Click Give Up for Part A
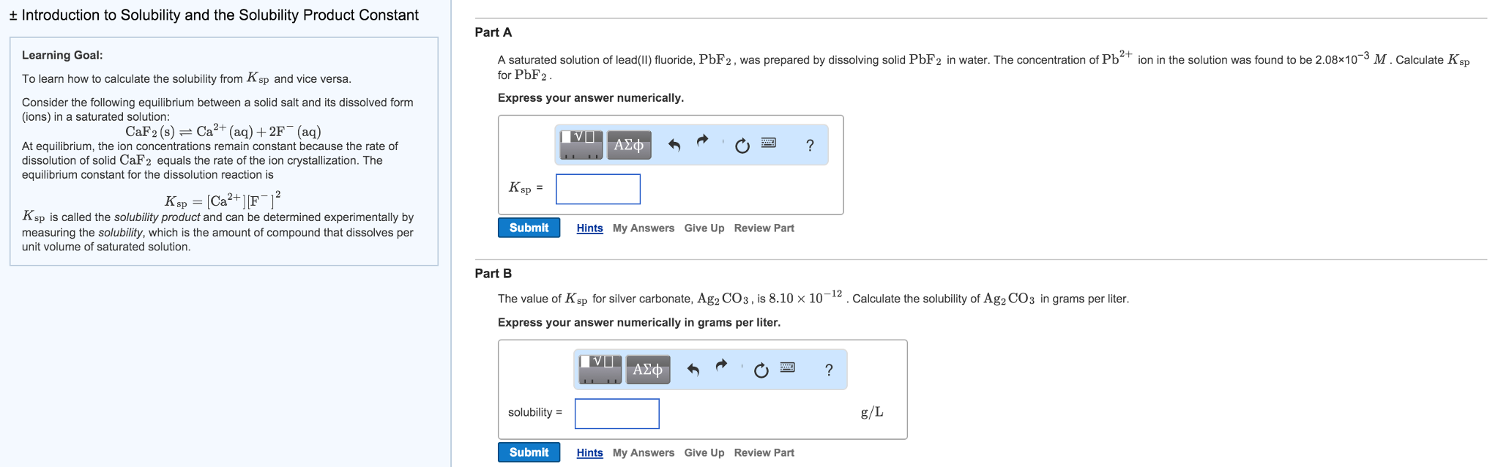Image resolution: width=1498 pixels, height=467 pixels. coord(704,228)
